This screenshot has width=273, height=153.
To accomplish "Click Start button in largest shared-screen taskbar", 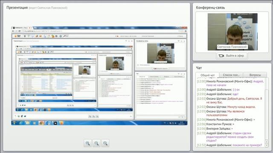I will coord(14,123).
